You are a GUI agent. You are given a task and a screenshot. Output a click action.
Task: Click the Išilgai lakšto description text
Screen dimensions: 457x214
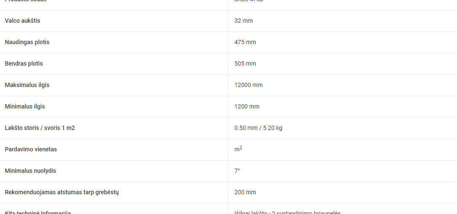click(x=287, y=212)
